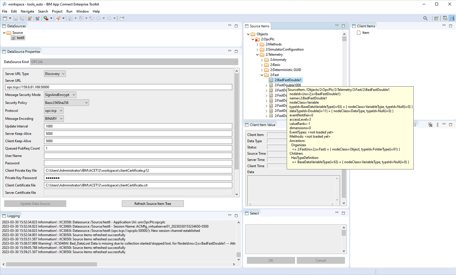The width and height of the screenshot is (456, 275).
Task: Click the User Name input field
Action: pyautogui.click(x=138, y=156)
